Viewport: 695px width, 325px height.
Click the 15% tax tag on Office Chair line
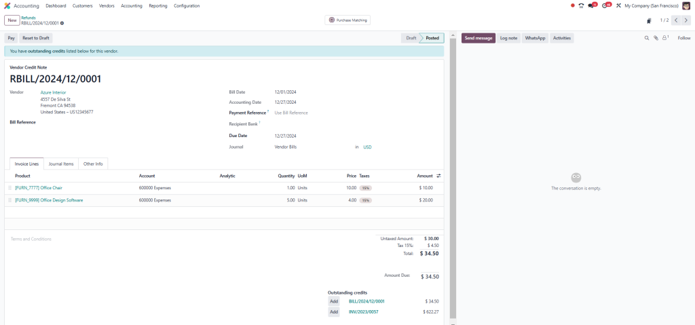tap(365, 188)
